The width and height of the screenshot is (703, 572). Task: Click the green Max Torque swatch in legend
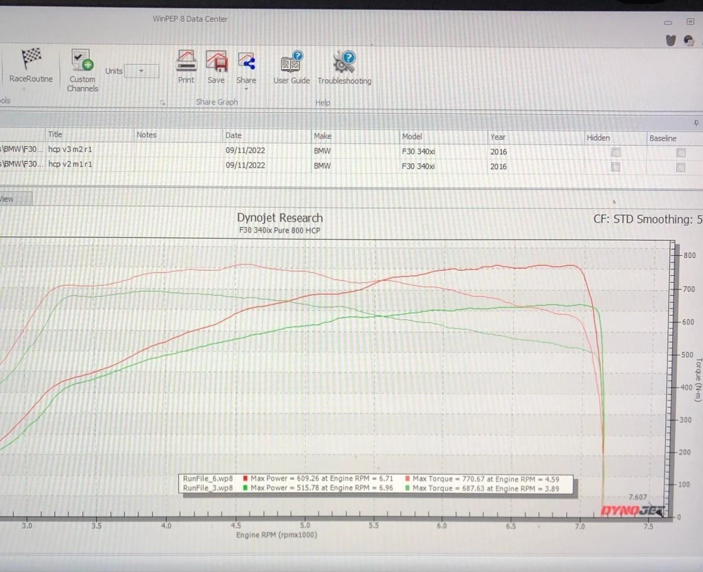[407, 488]
